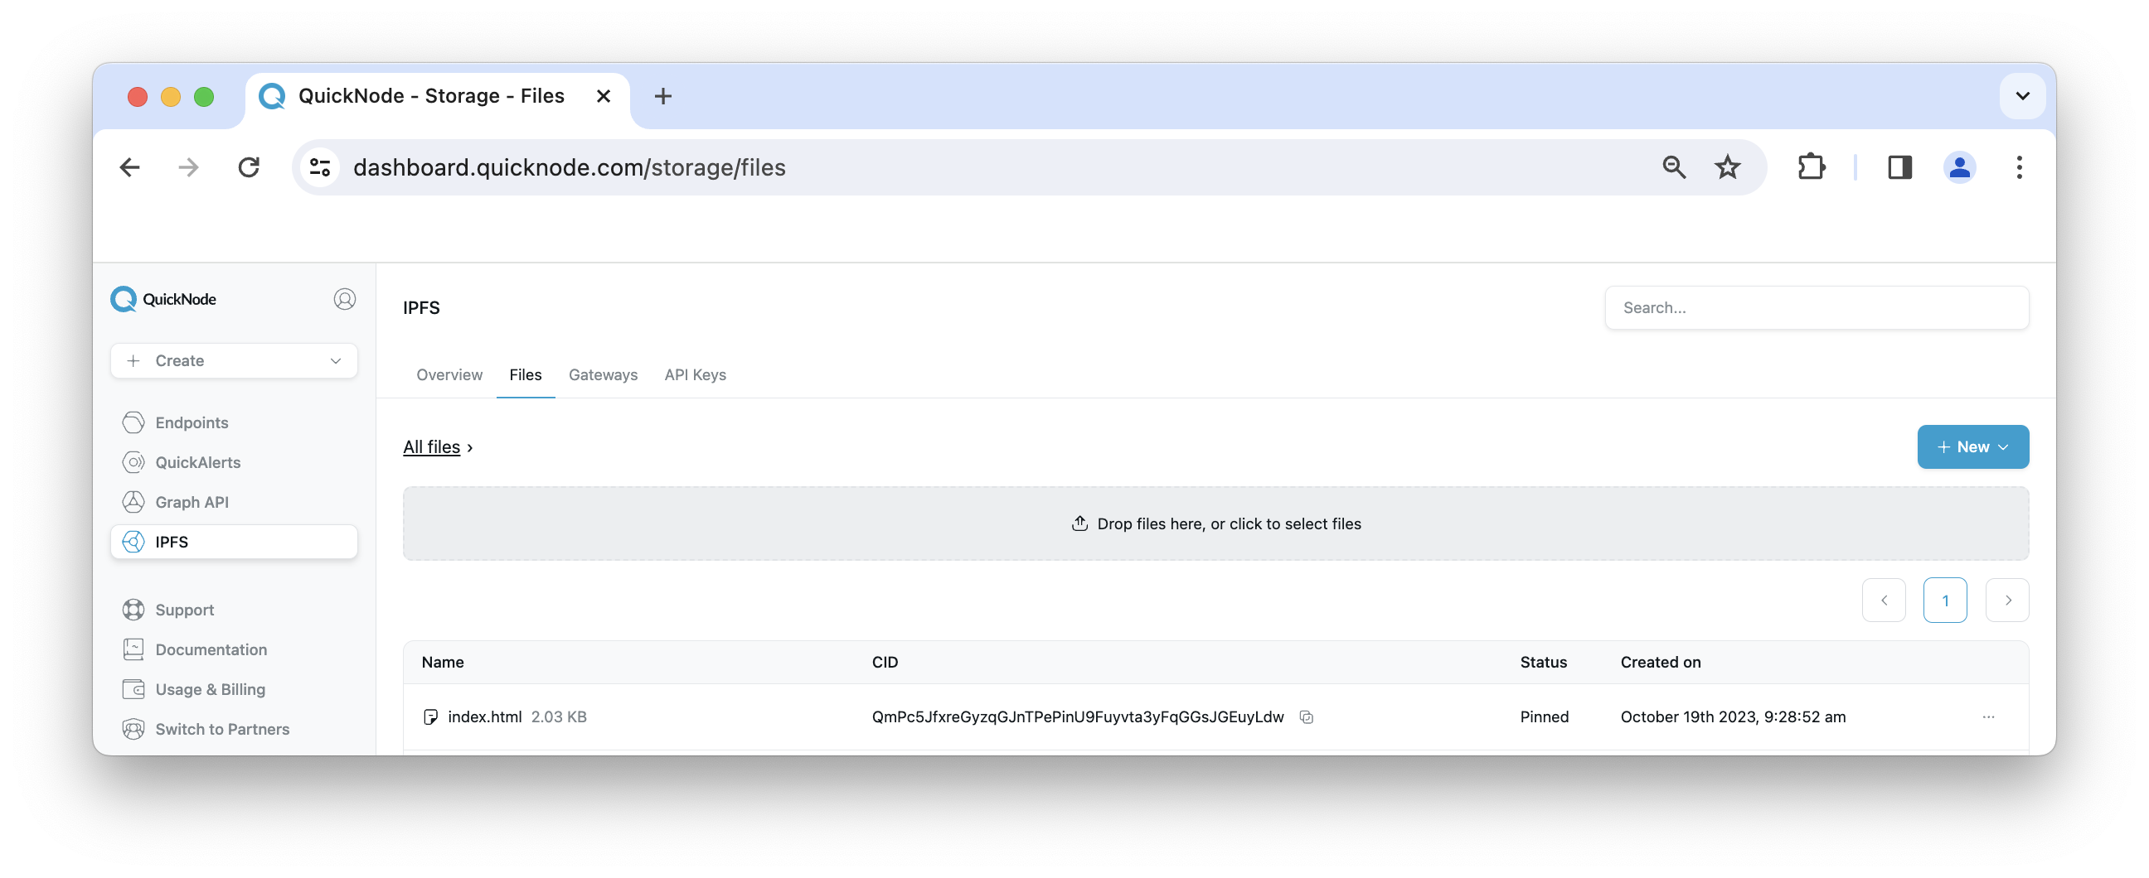Open the Chrome three-dot menu
This screenshot has width=2149, height=878.
(2019, 167)
